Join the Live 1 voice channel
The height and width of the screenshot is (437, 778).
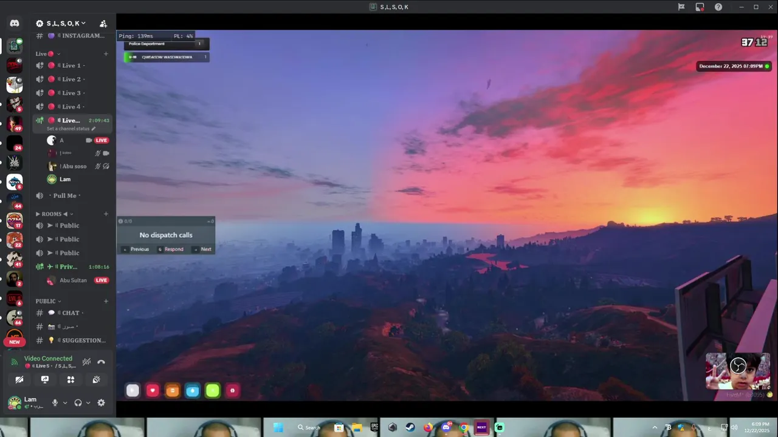(x=72, y=66)
